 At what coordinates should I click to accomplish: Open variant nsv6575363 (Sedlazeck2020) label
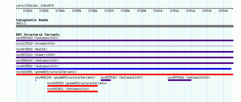tap(122, 77)
